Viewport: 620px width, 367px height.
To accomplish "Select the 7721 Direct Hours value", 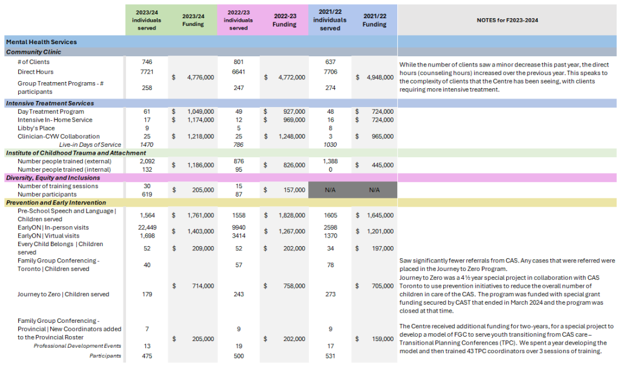I will (x=147, y=71).
